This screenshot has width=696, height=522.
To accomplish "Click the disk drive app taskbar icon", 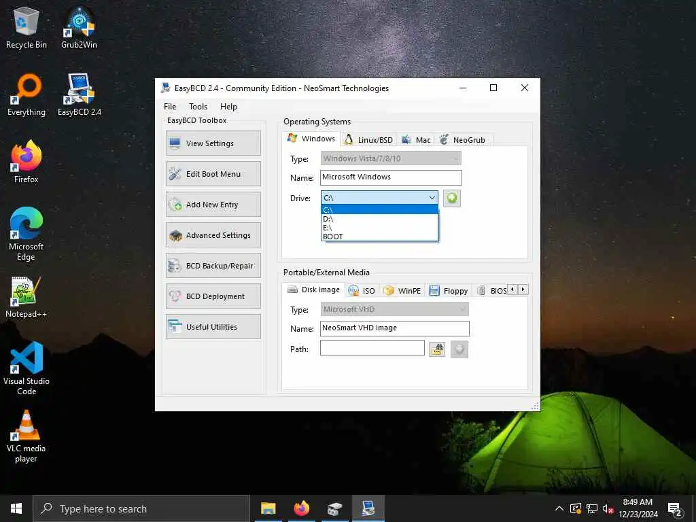I will tap(335, 508).
